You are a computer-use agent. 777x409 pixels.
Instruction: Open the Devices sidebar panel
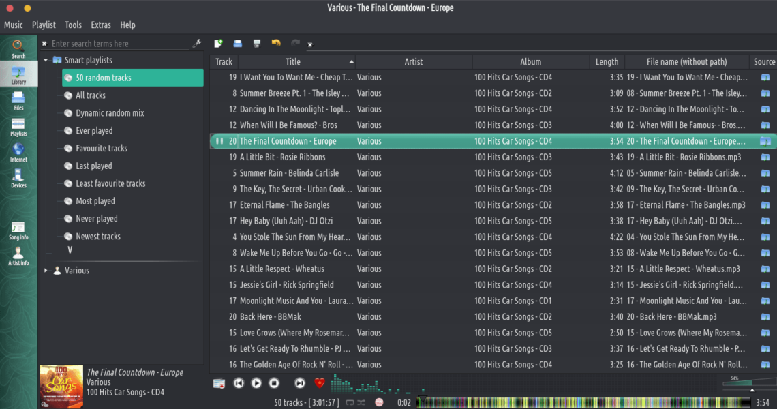pos(18,178)
